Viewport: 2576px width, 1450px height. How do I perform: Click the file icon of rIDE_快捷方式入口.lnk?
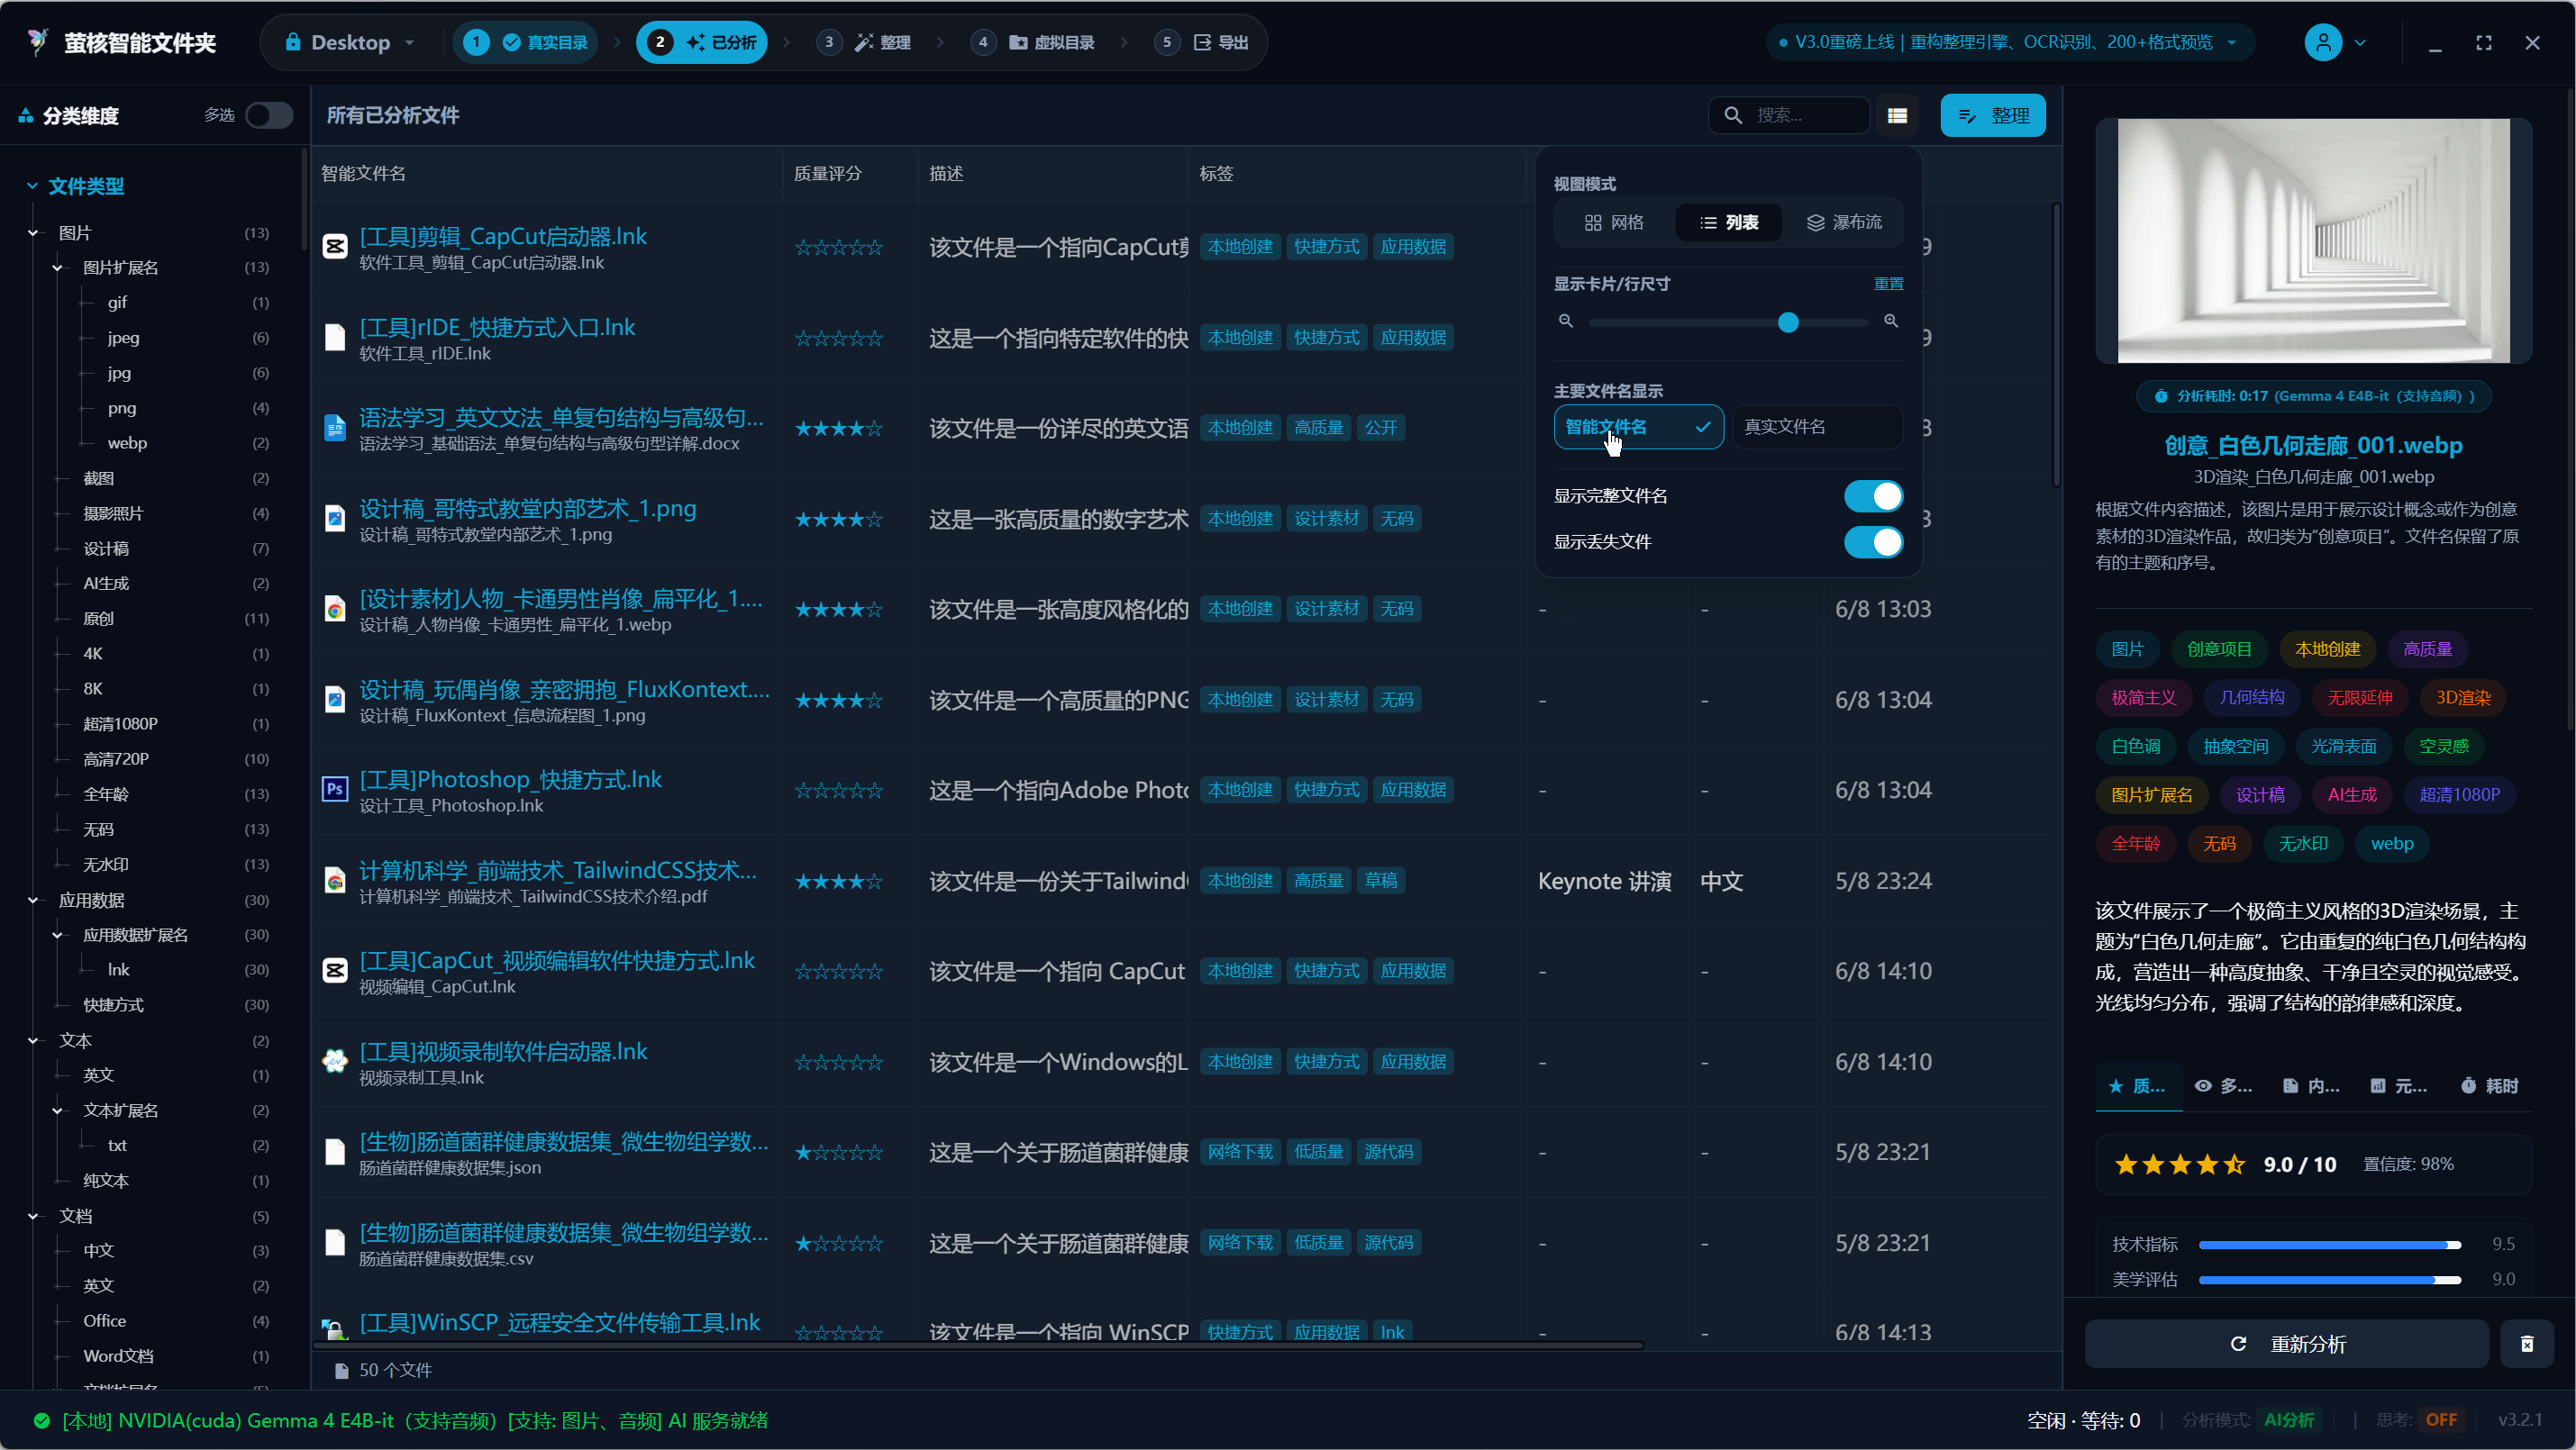pos(335,337)
